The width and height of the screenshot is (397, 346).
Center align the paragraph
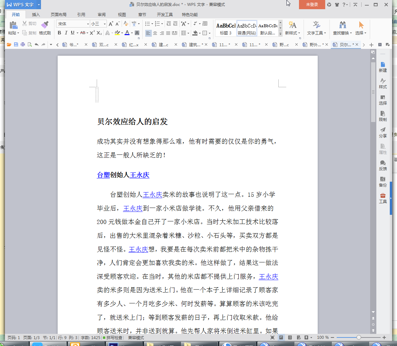[x=155, y=33]
